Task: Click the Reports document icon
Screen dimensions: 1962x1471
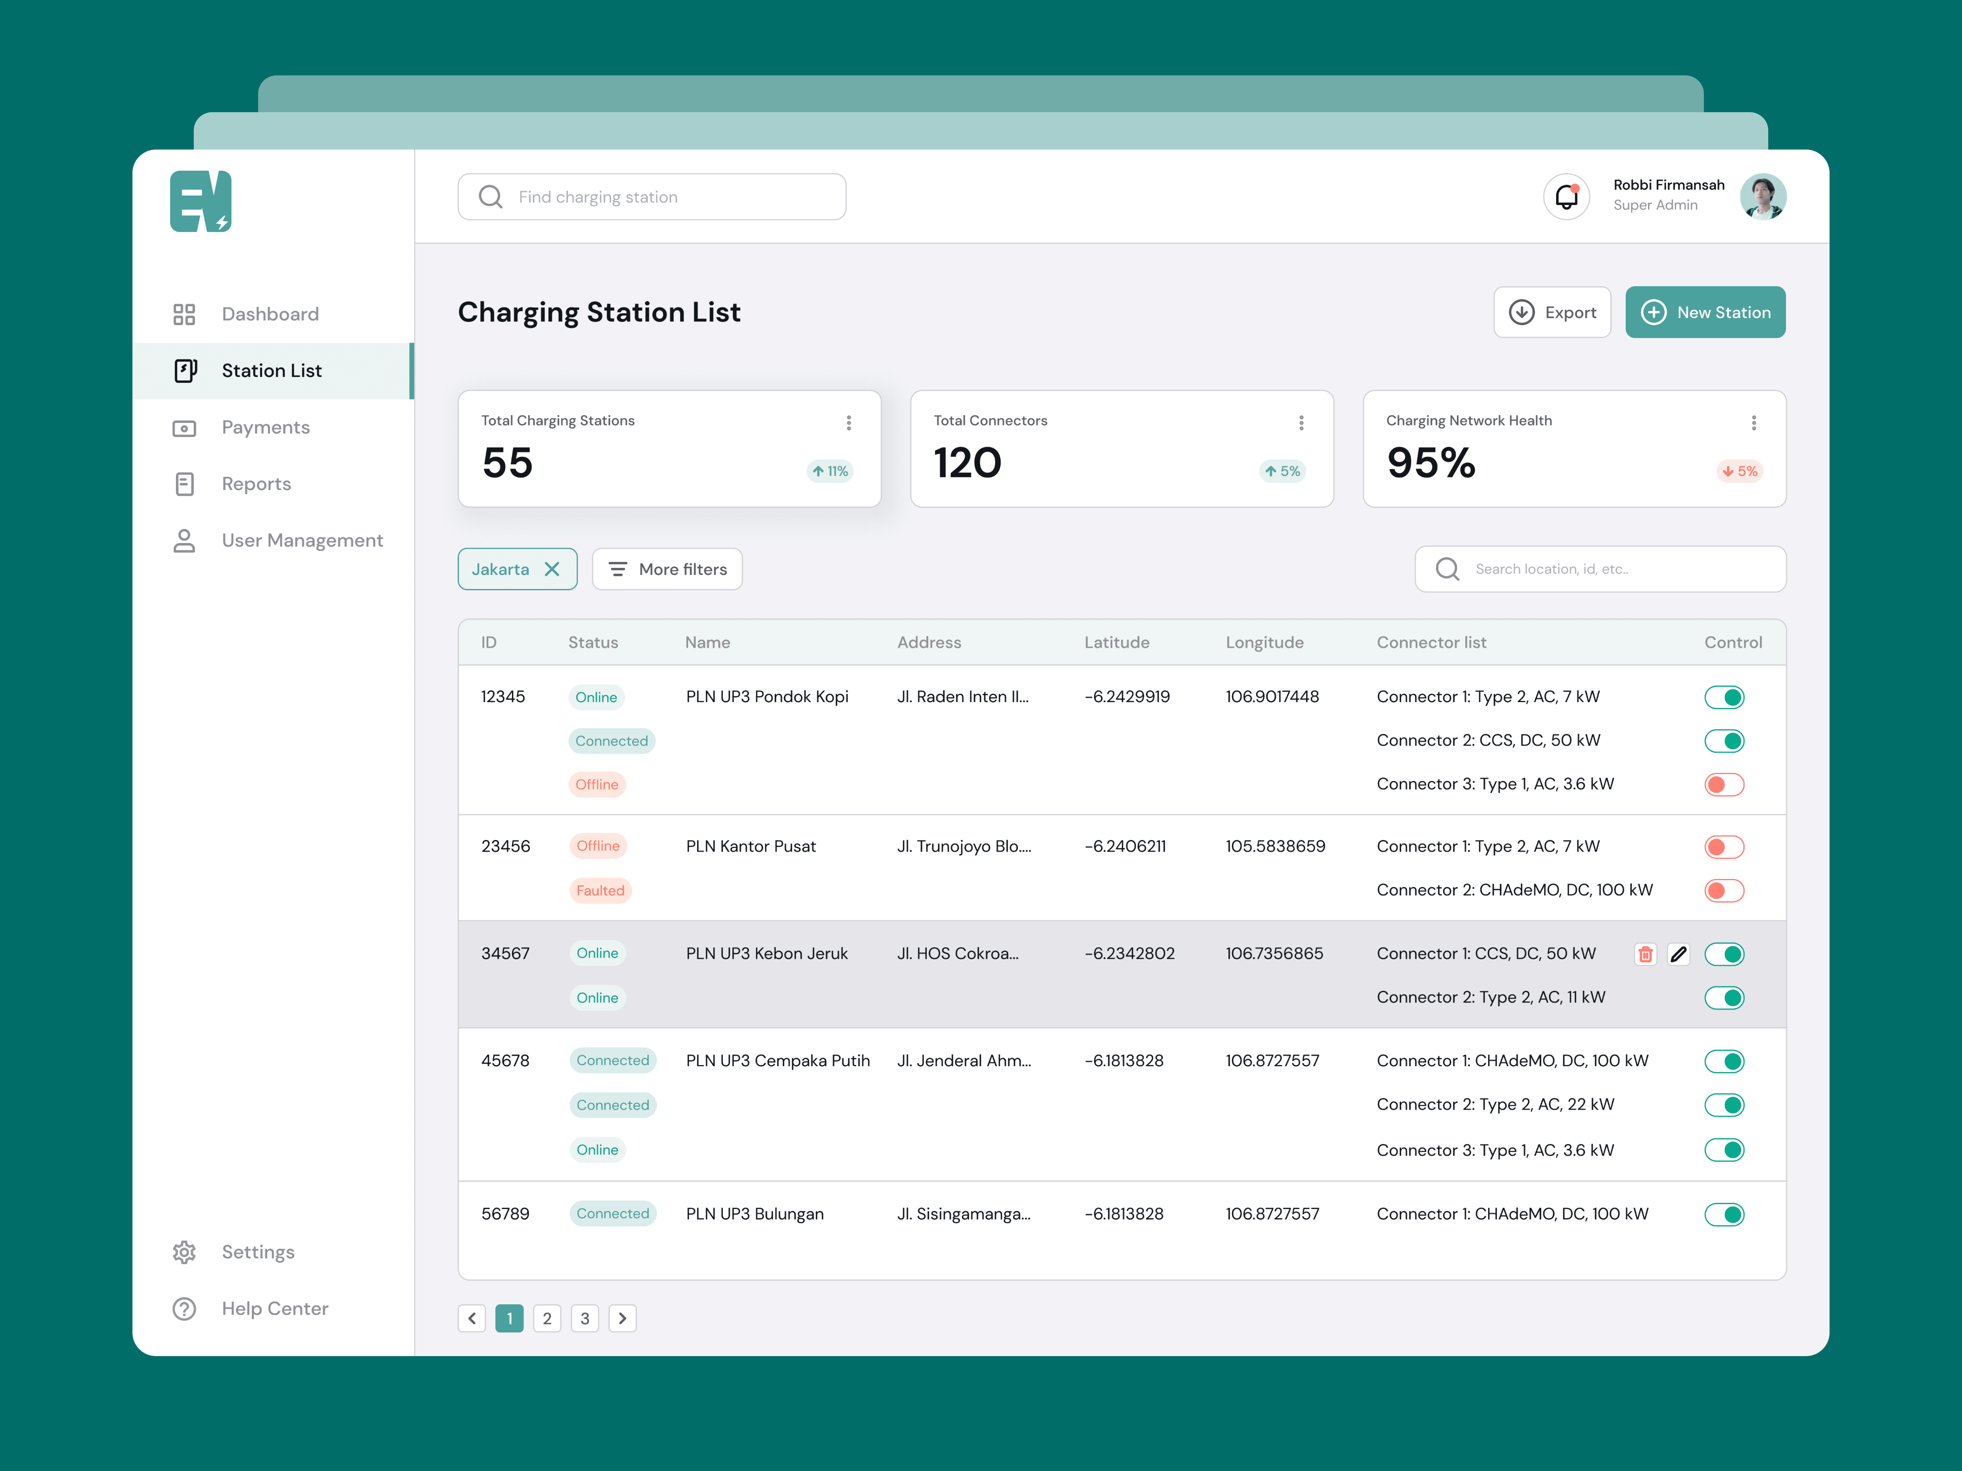Action: click(x=185, y=484)
